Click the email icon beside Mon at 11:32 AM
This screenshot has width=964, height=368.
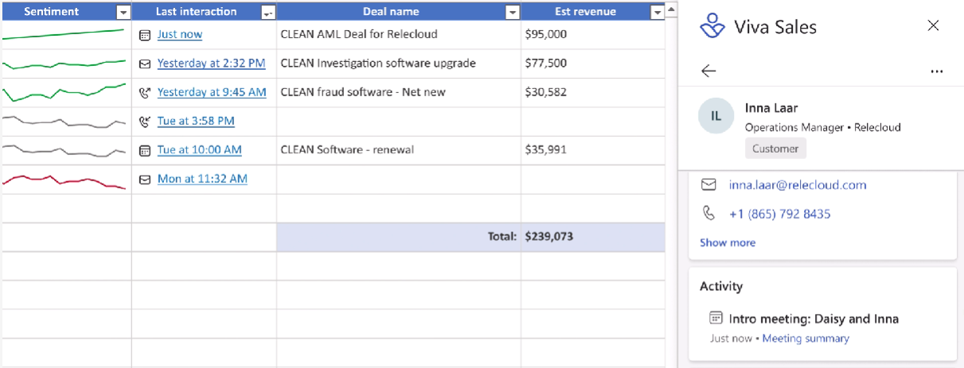[x=145, y=180]
